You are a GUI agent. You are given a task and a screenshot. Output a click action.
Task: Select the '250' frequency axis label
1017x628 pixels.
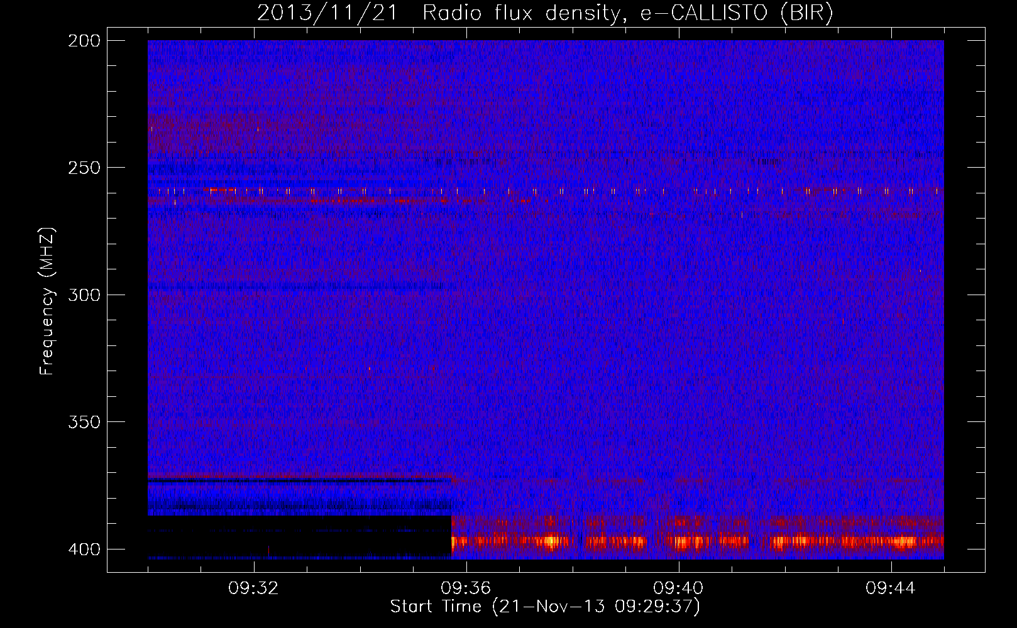(x=84, y=168)
